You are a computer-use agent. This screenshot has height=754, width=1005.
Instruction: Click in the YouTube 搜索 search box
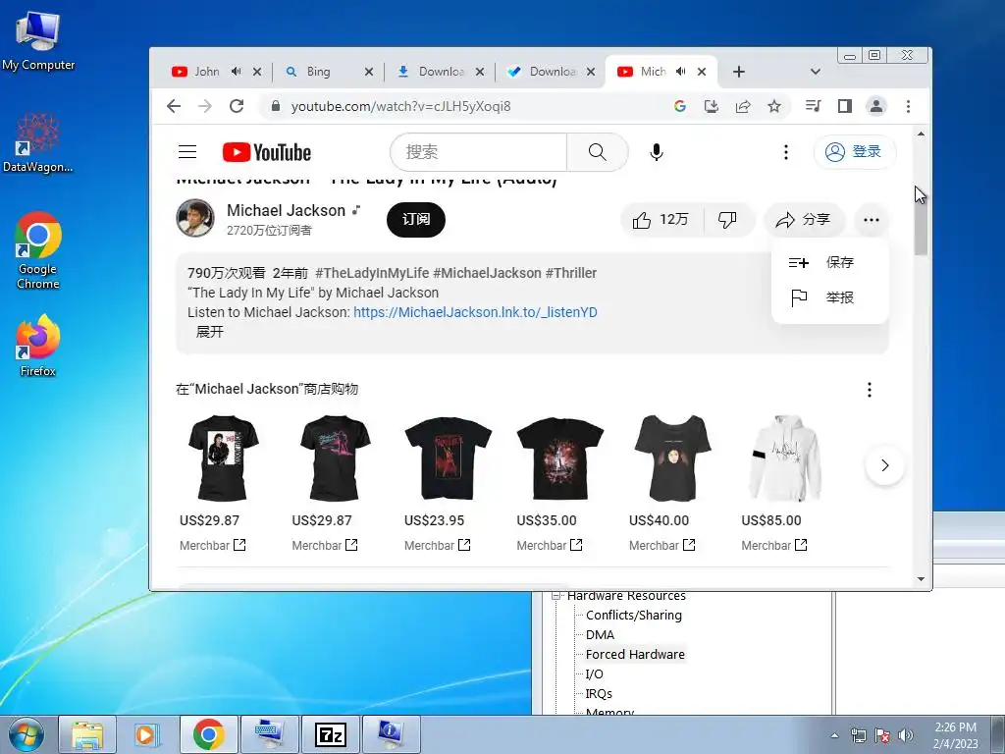[x=478, y=152]
